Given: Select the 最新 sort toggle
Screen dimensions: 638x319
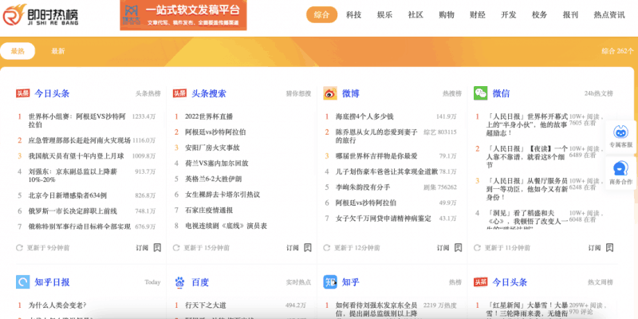Looking at the screenshot, I should tap(57, 51).
